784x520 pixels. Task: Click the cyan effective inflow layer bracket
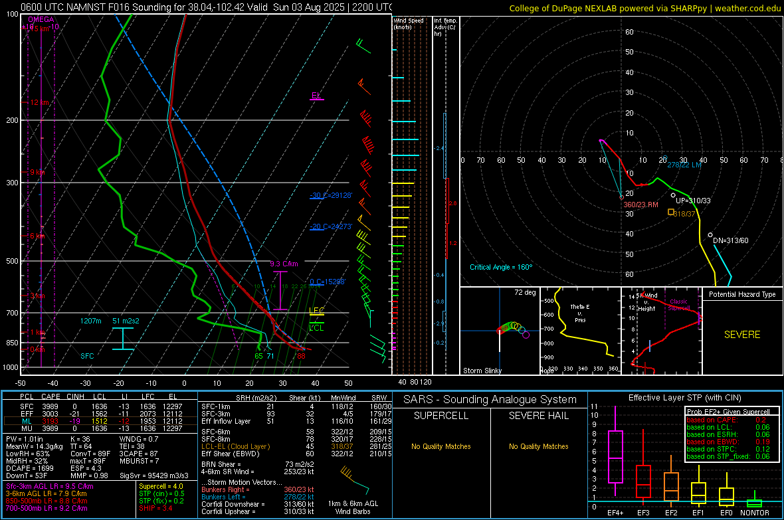(x=123, y=339)
